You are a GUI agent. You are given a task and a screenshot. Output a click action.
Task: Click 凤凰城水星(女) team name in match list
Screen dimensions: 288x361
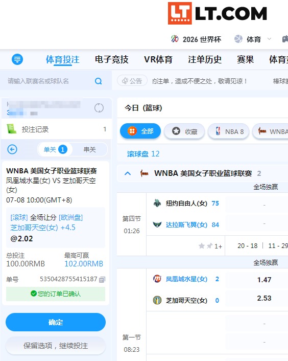click(x=186, y=279)
